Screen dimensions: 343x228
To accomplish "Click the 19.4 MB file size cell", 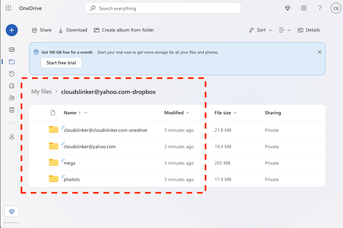I will 223,147.
